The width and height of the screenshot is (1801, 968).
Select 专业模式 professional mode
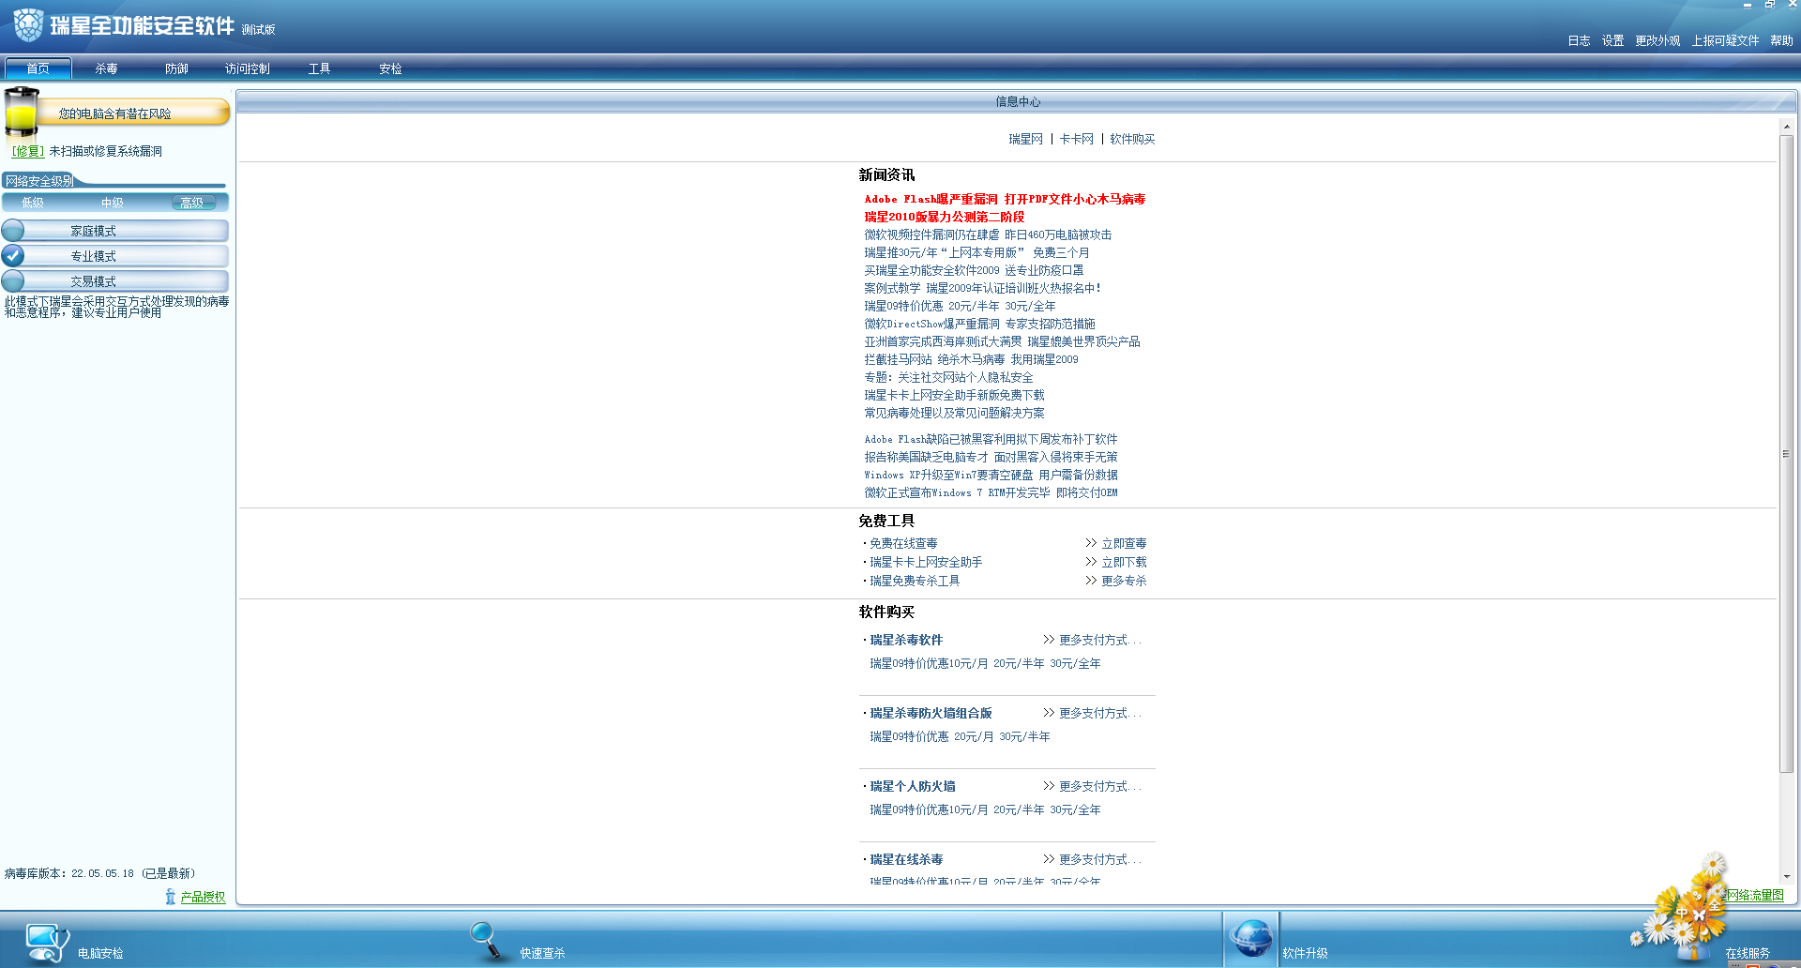[115, 256]
